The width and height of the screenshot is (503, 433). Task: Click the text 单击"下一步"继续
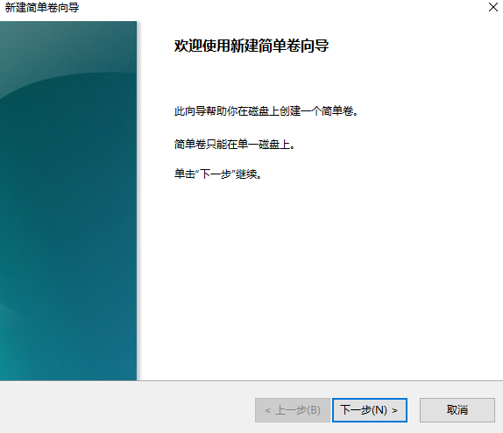[218, 174]
